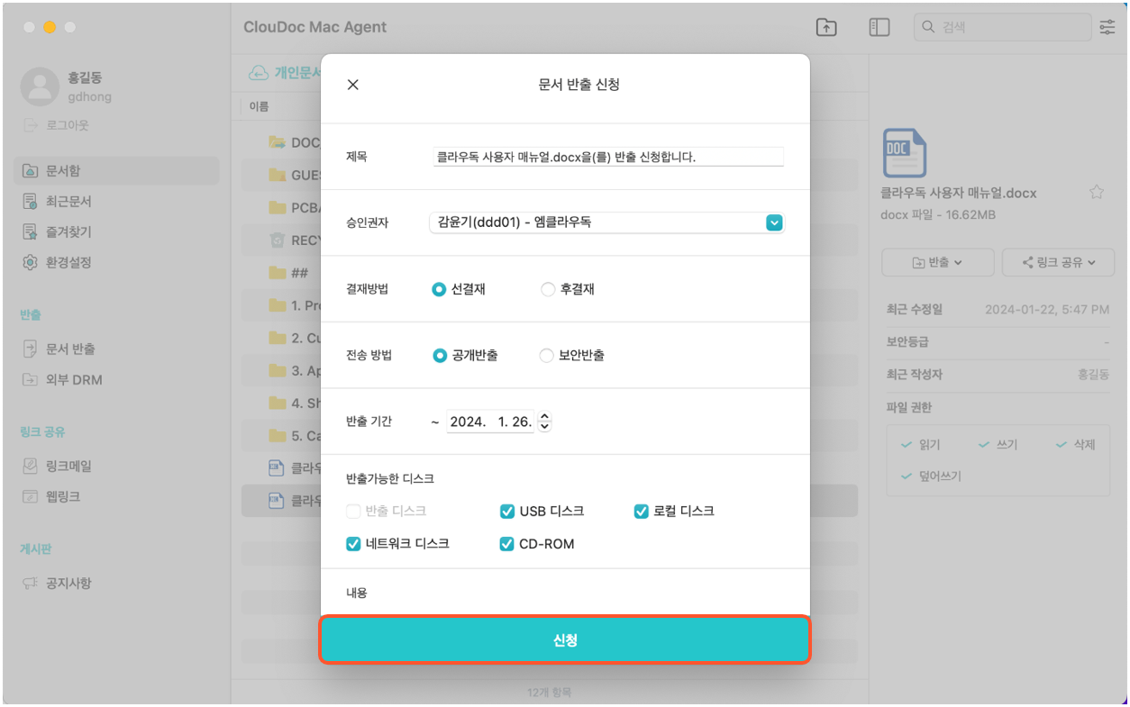Select the folder starting with '3. Ap'
This screenshot has width=1130, height=707.
point(281,370)
